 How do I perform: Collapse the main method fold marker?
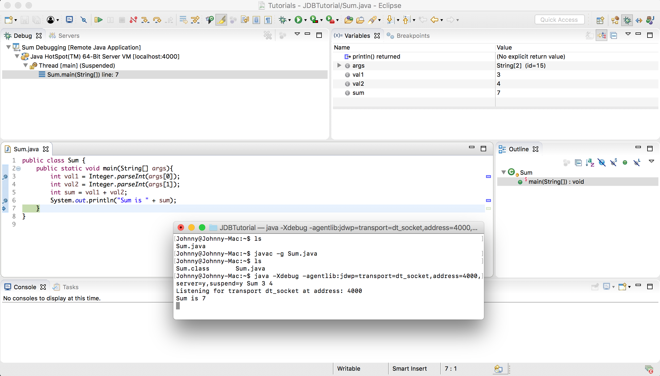point(18,168)
